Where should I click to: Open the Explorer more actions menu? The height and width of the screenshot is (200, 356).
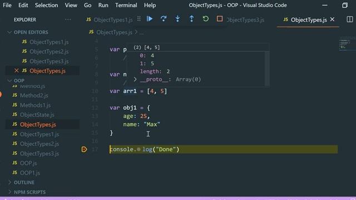click(68, 19)
